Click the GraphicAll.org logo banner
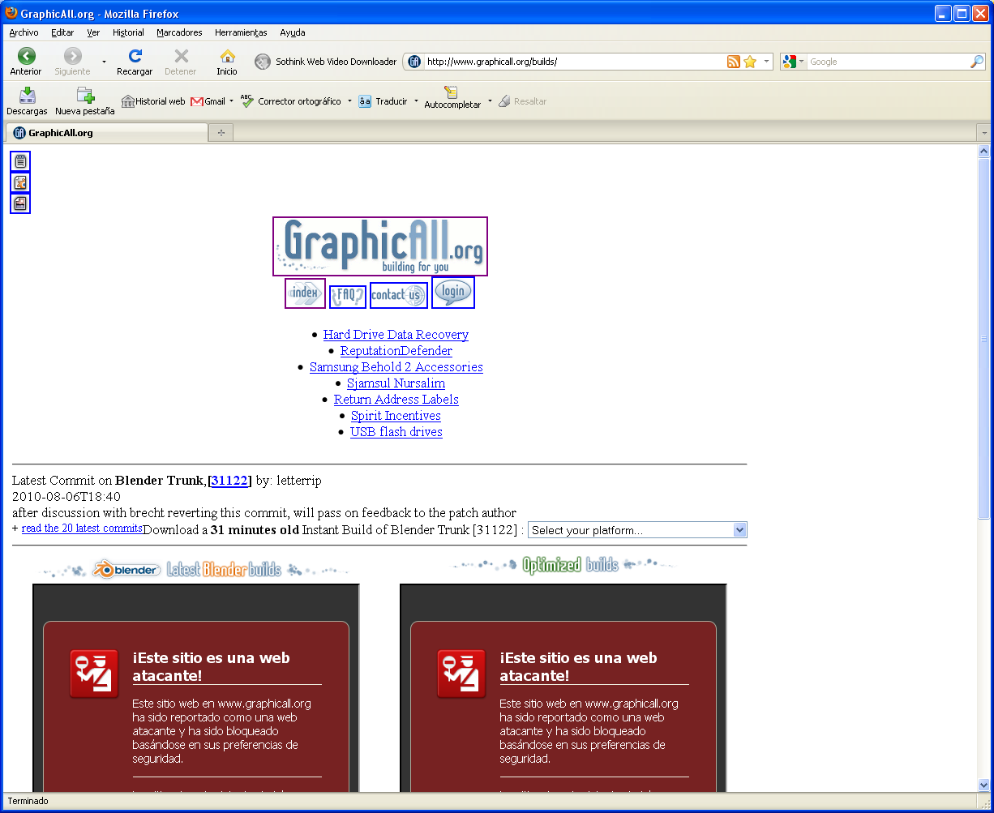 coord(380,246)
